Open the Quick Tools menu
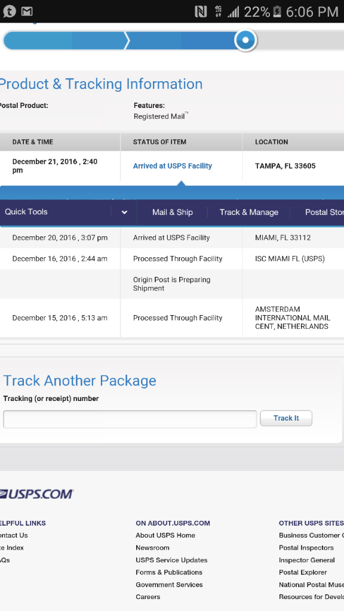This screenshot has width=344, height=611. pos(26,212)
